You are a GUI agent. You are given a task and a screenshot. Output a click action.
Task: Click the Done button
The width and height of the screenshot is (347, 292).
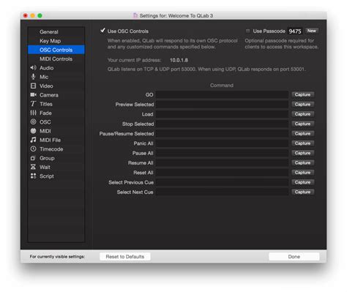point(294,257)
